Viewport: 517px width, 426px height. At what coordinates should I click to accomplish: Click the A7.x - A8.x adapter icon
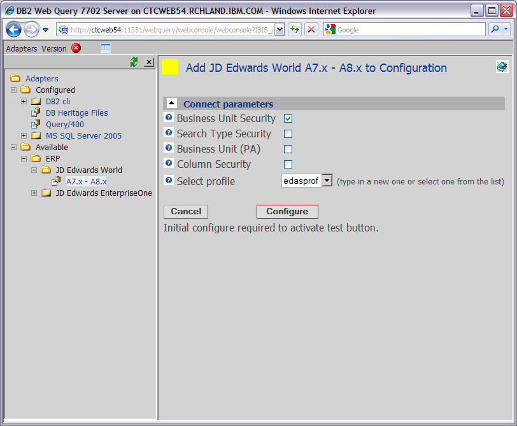click(x=56, y=181)
